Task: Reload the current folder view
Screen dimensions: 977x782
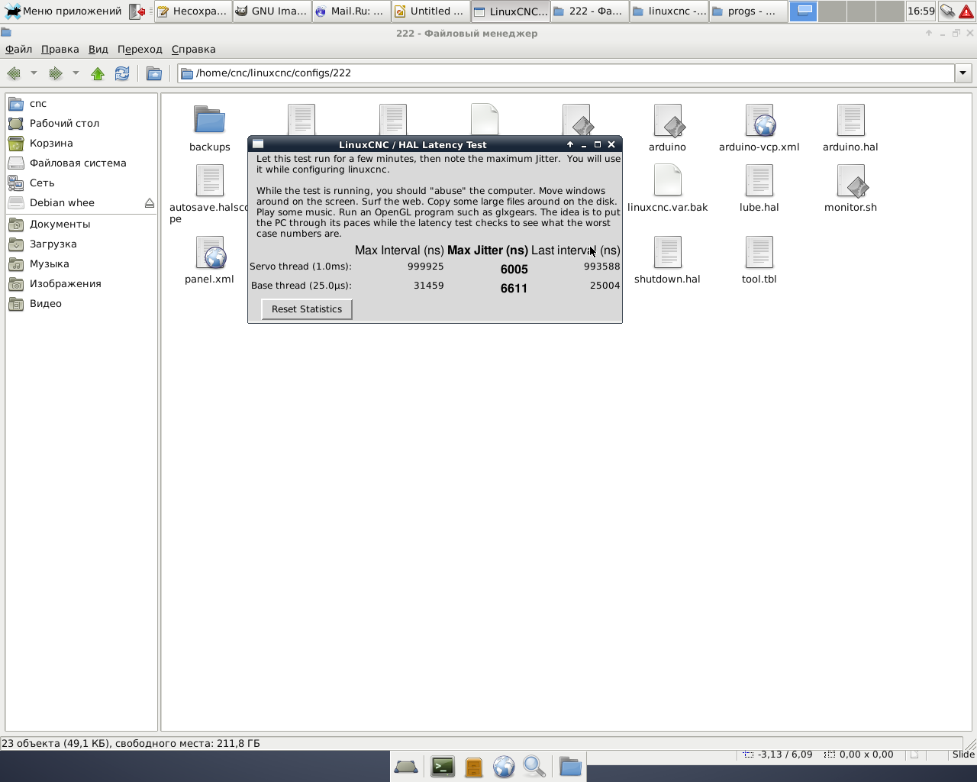Action: click(122, 73)
